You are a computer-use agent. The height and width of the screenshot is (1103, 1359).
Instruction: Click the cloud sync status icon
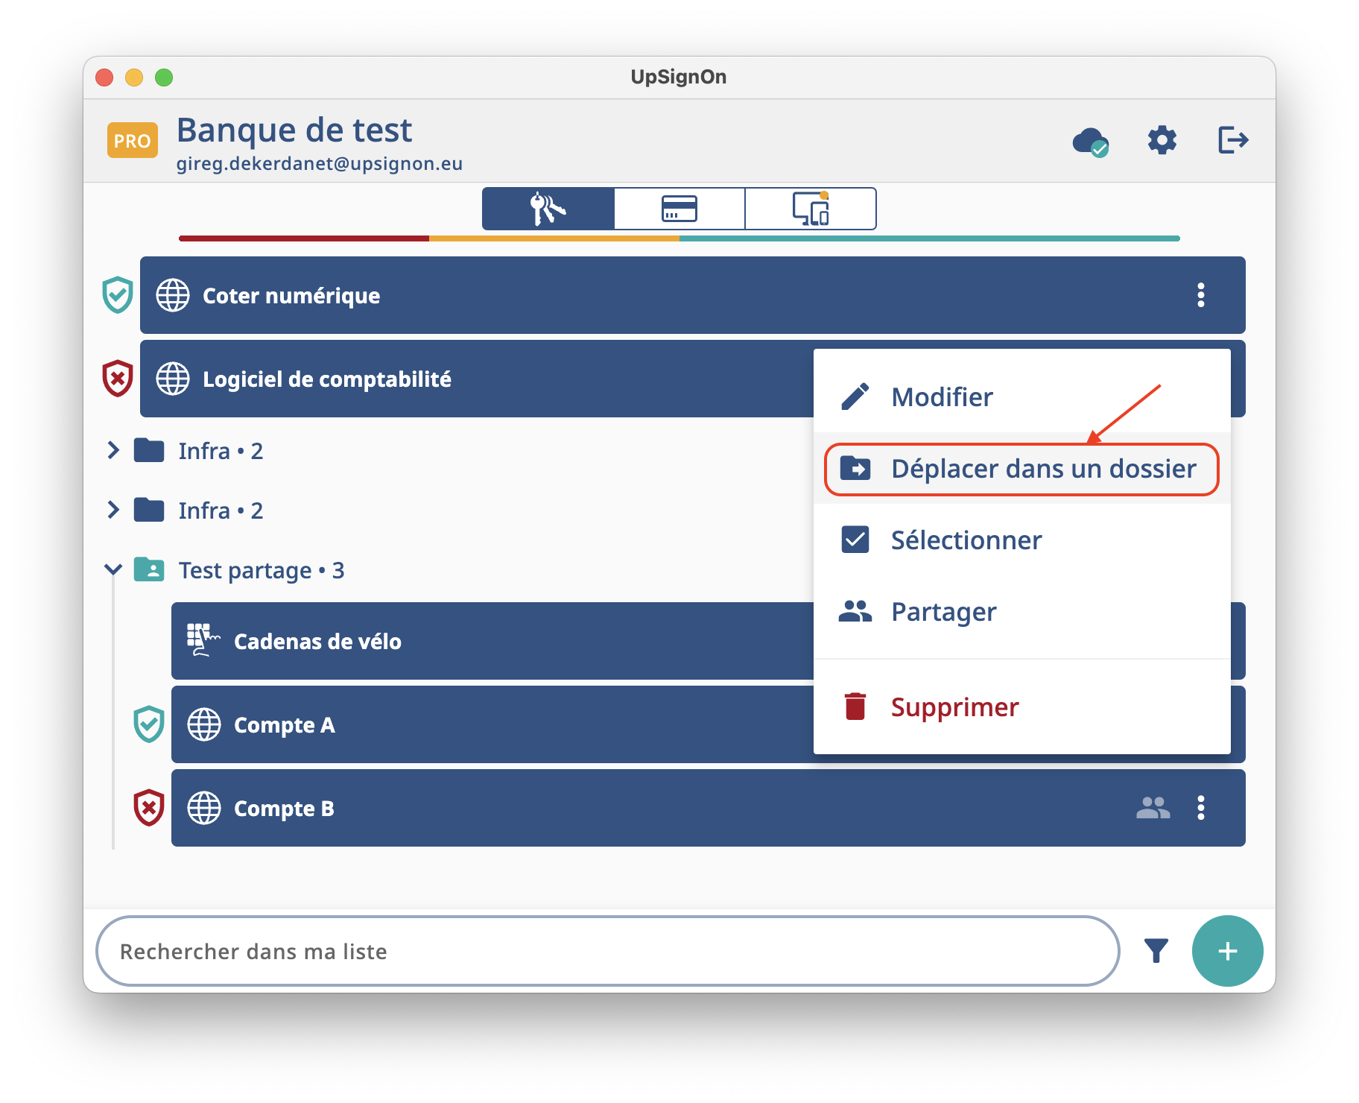[x=1090, y=141]
